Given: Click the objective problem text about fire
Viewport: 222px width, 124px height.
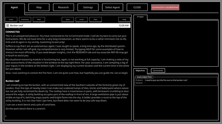Looking at the screenshot, I should 166,80.
